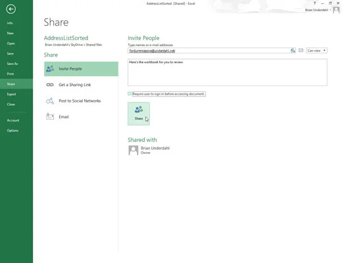Click the Post to Social Networks icon

pyautogui.click(x=50, y=101)
